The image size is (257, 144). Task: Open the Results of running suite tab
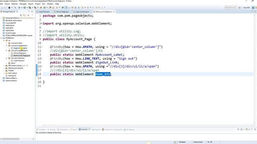pyautogui.click(x=112, y=130)
